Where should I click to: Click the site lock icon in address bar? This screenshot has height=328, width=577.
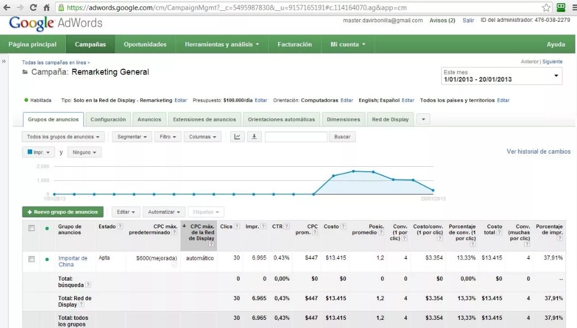(61, 8)
